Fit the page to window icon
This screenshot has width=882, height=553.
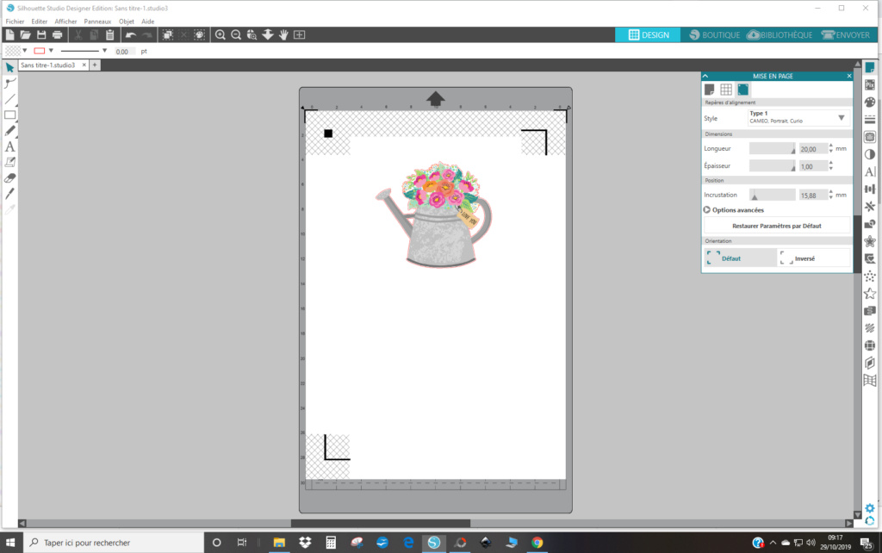point(299,34)
